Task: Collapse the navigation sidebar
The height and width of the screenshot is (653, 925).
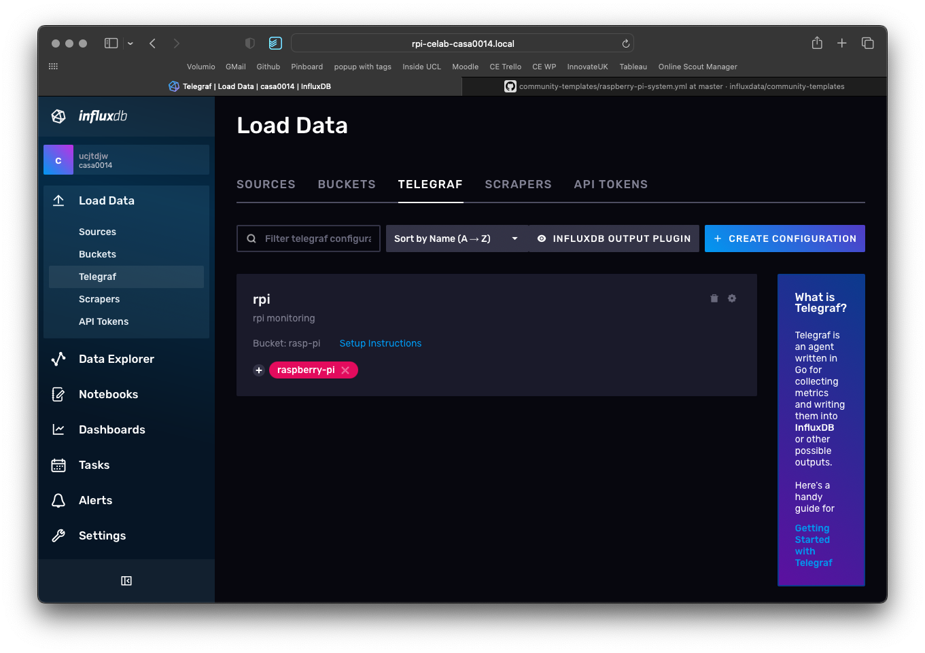Action: coord(126,581)
